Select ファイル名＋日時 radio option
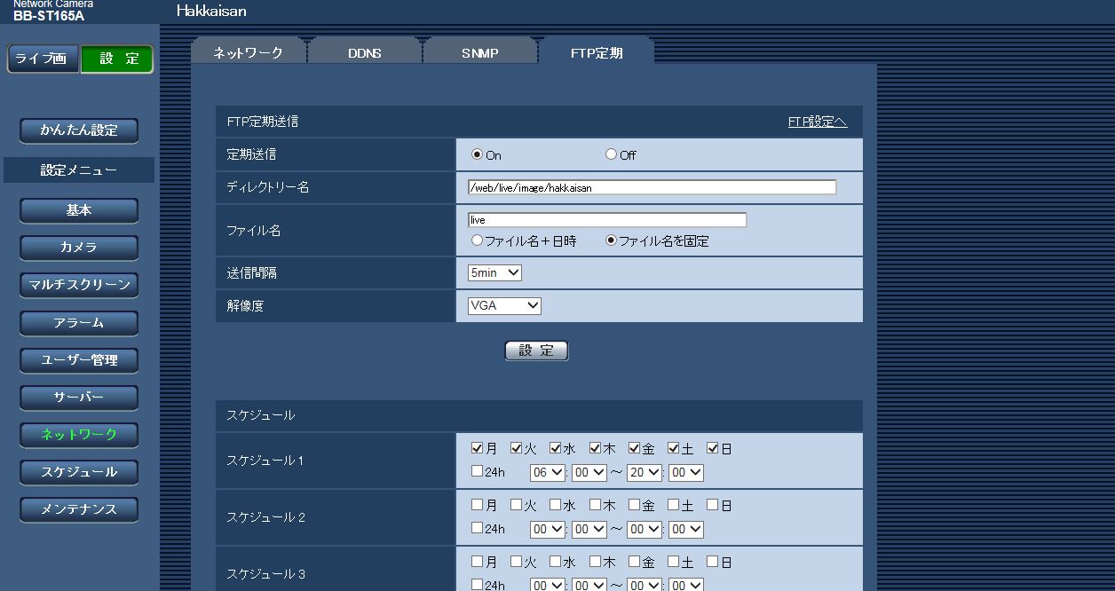This screenshot has height=591, width=1115. 478,240
